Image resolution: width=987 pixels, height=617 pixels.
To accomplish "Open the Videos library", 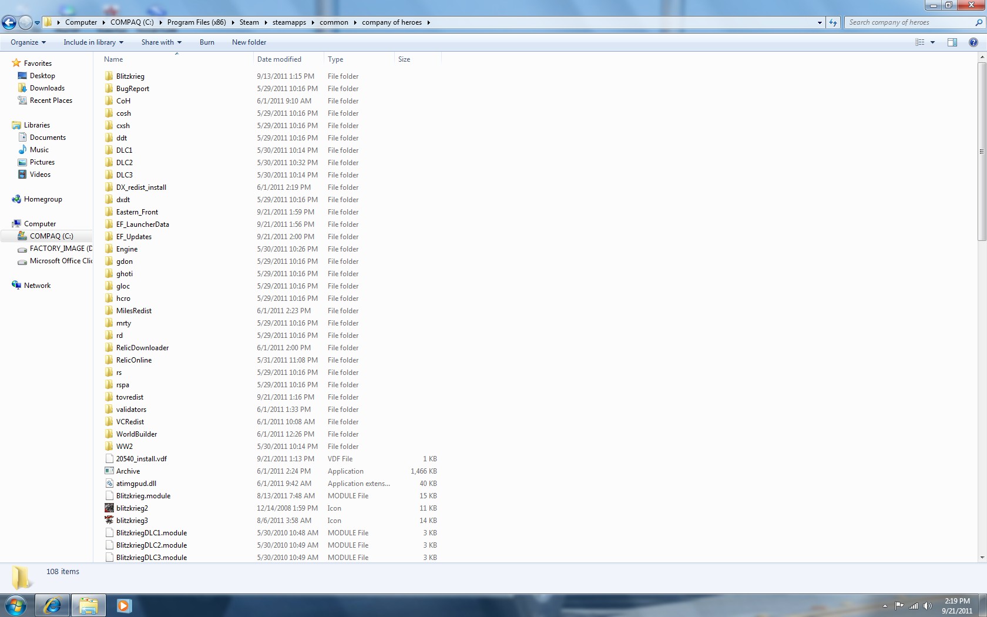I will point(40,175).
